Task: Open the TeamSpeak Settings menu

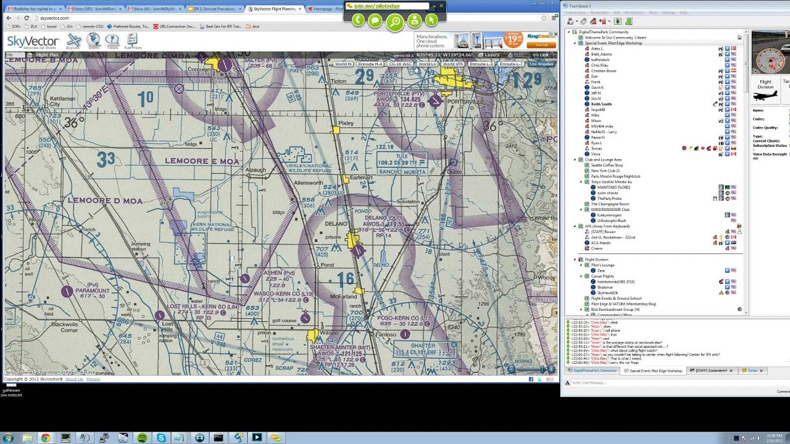Action: [668, 12]
